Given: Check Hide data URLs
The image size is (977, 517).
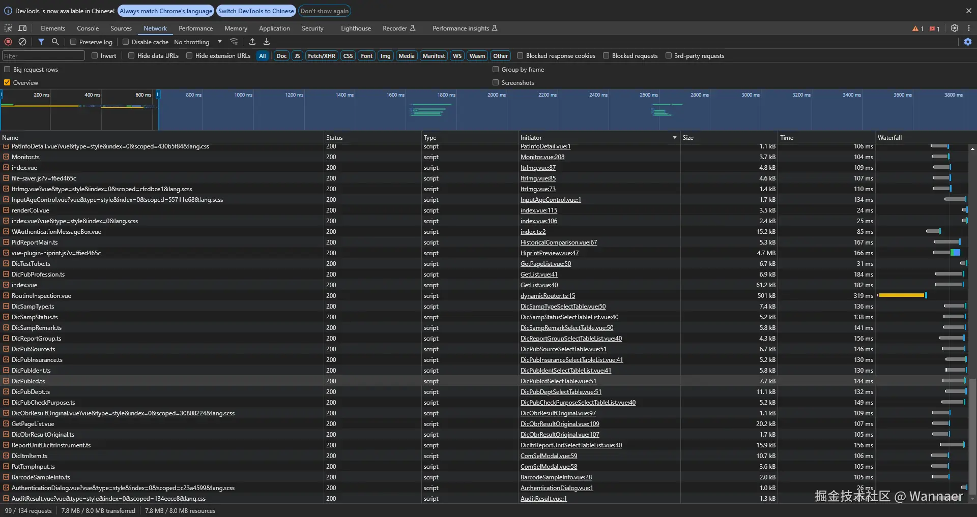Looking at the screenshot, I should [x=131, y=55].
